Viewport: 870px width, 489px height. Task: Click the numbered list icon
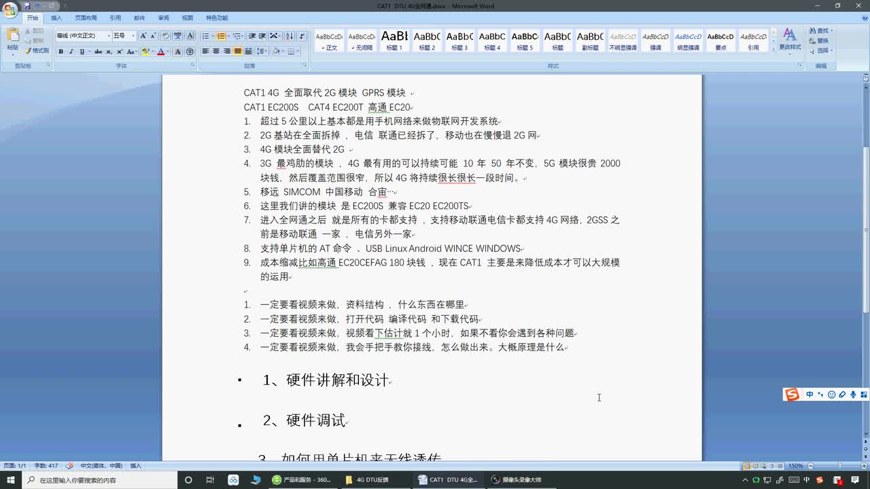tap(220, 35)
